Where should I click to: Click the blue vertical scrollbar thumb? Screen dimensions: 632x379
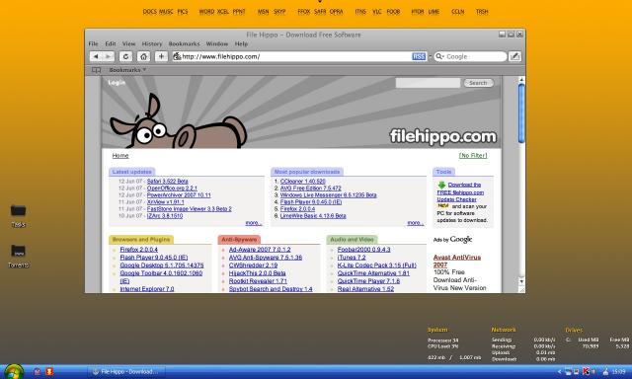[x=521, y=114]
